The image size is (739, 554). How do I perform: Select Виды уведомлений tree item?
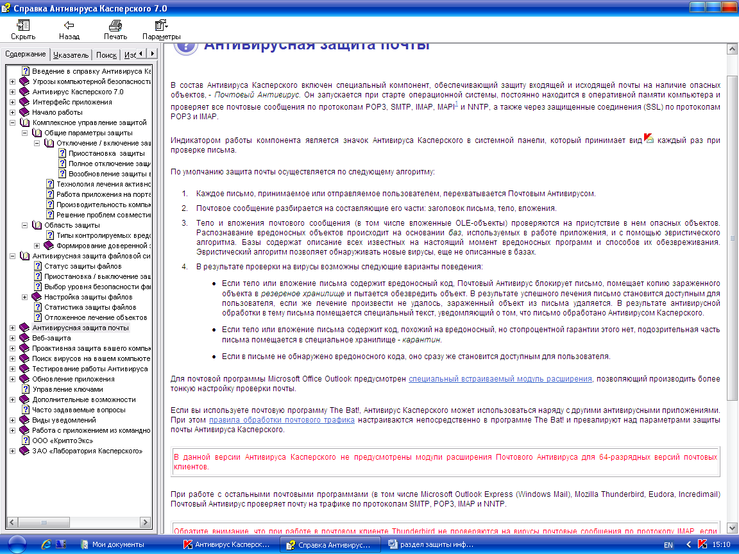64,420
